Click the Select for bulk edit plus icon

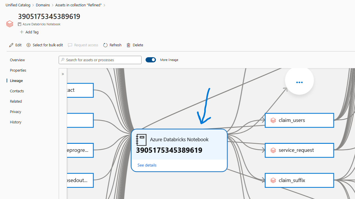coord(28,45)
